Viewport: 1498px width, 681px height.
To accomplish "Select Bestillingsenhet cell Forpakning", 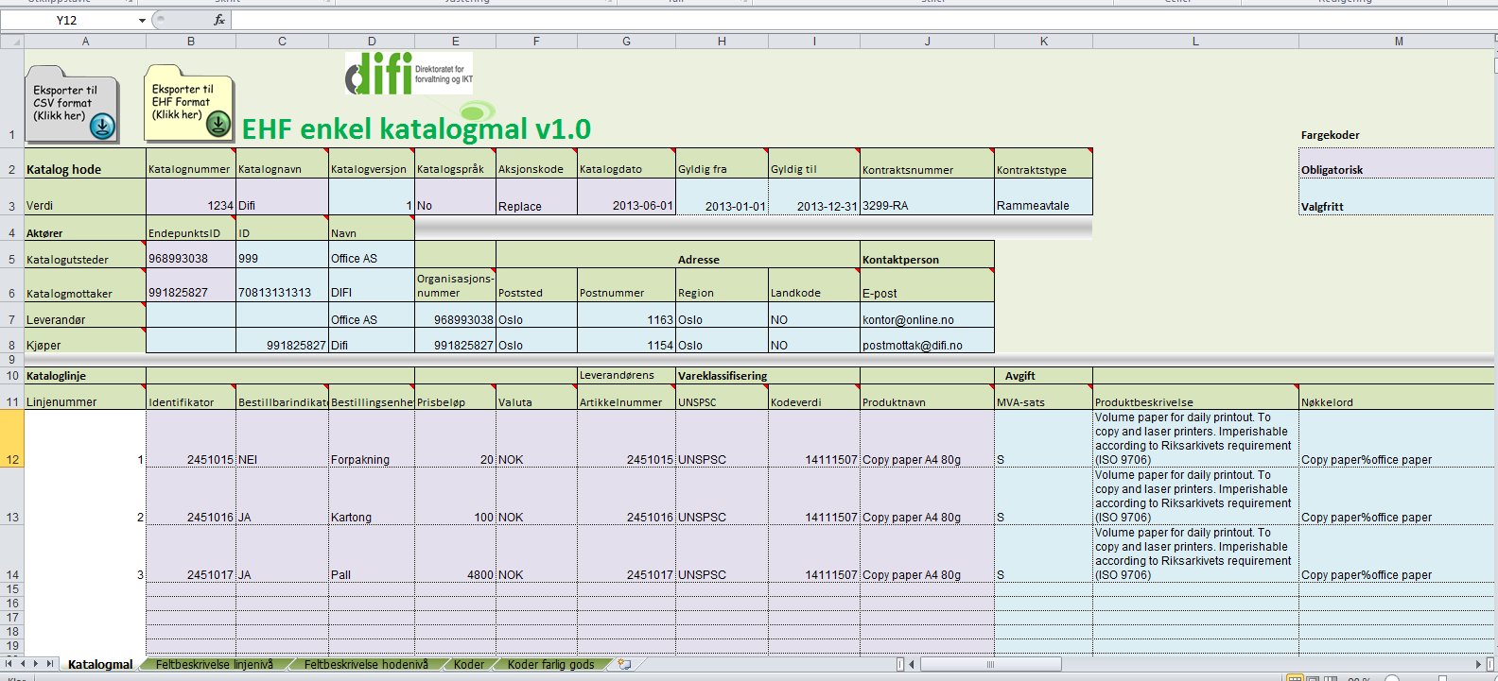I will (x=372, y=438).
